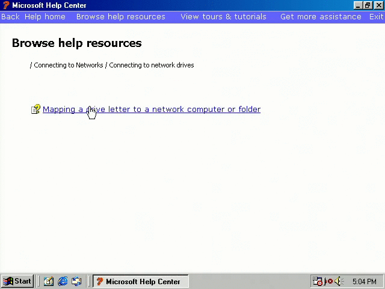Image resolution: width=385 pixels, height=289 pixels.
Task: Open the volume speaker tray icon
Action: pos(339,281)
